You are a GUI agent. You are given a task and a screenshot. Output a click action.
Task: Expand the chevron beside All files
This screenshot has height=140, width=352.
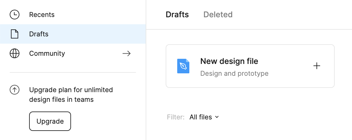click(x=217, y=117)
